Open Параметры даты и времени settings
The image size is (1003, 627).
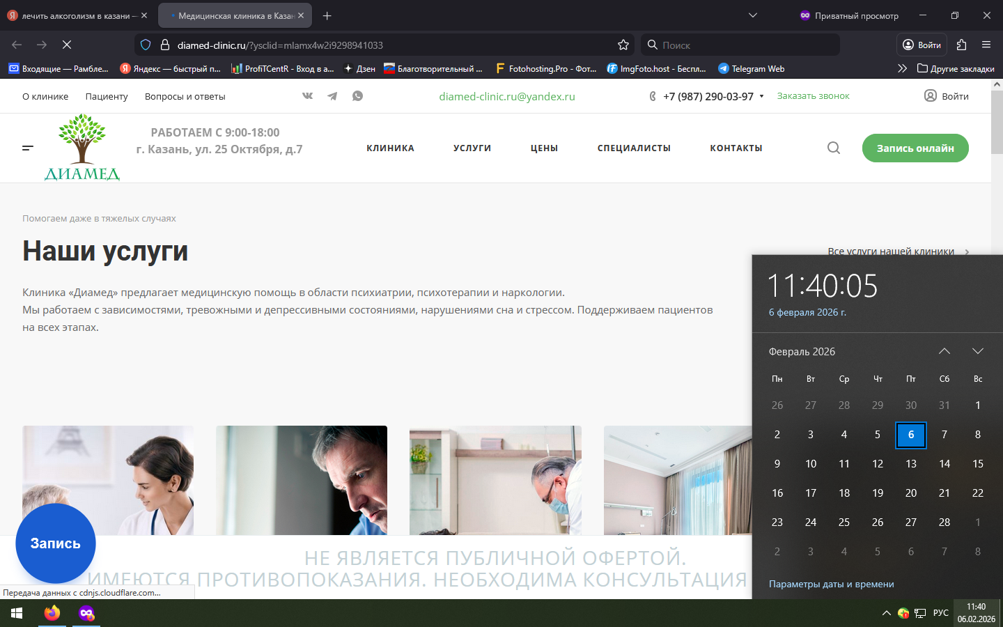pos(831,584)
